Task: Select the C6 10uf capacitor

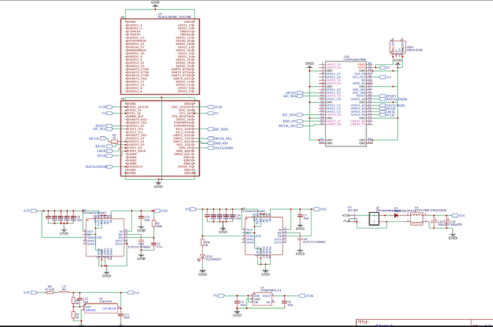Action: [284, 302]
